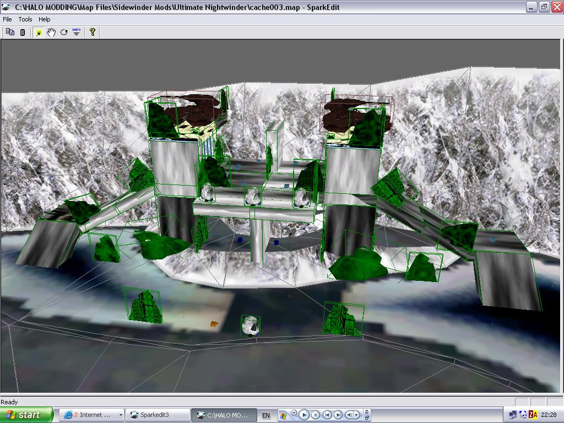Viewport: 564px width, 423px height.
Task: Open the taskbar player volume dropdown arrow
Action: [x=357, y=415]
